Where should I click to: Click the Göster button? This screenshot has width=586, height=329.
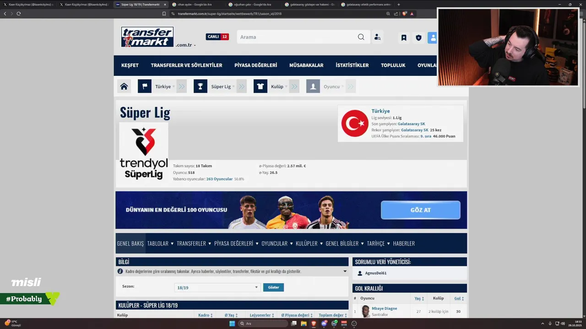click(273, 287)
